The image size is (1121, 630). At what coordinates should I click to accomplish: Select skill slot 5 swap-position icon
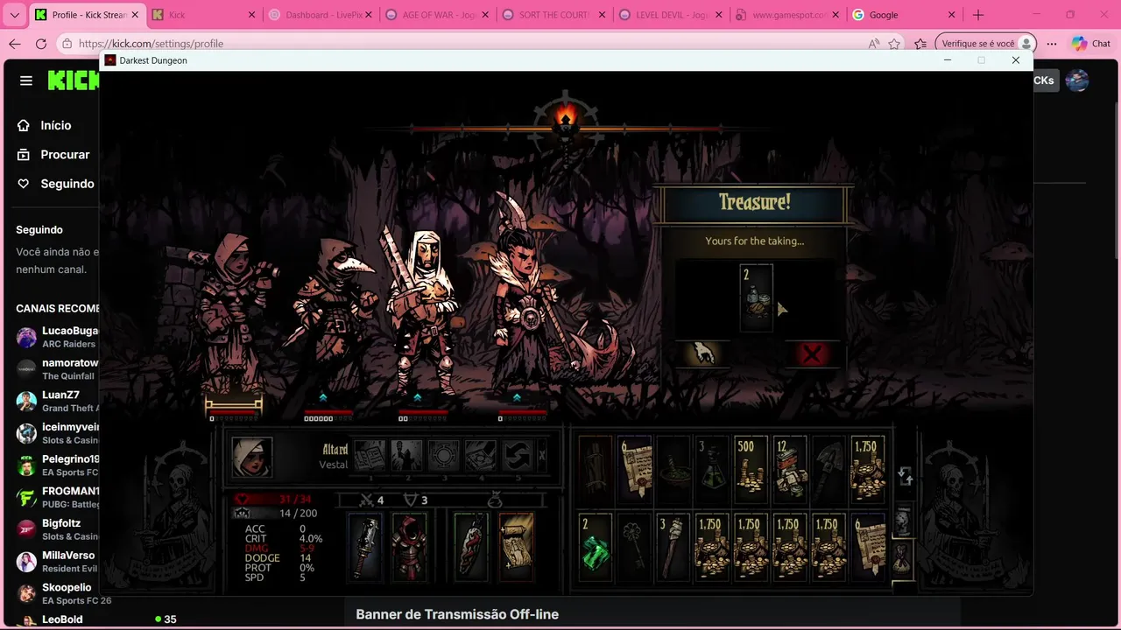pos(518,457)
